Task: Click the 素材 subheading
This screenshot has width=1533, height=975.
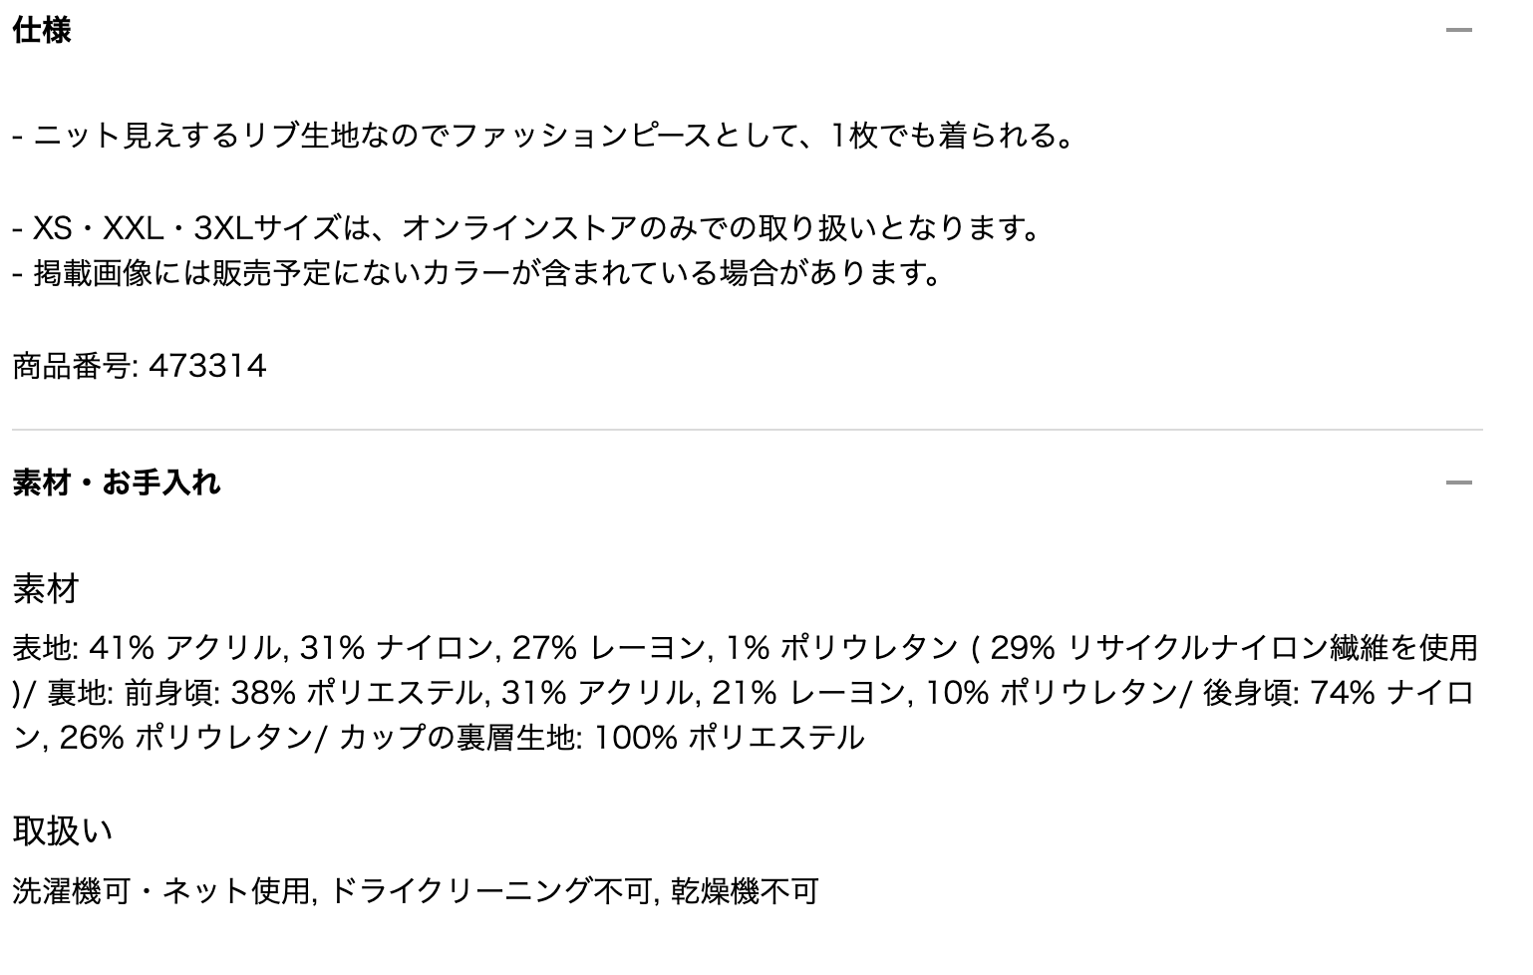Action: (46, 589)
